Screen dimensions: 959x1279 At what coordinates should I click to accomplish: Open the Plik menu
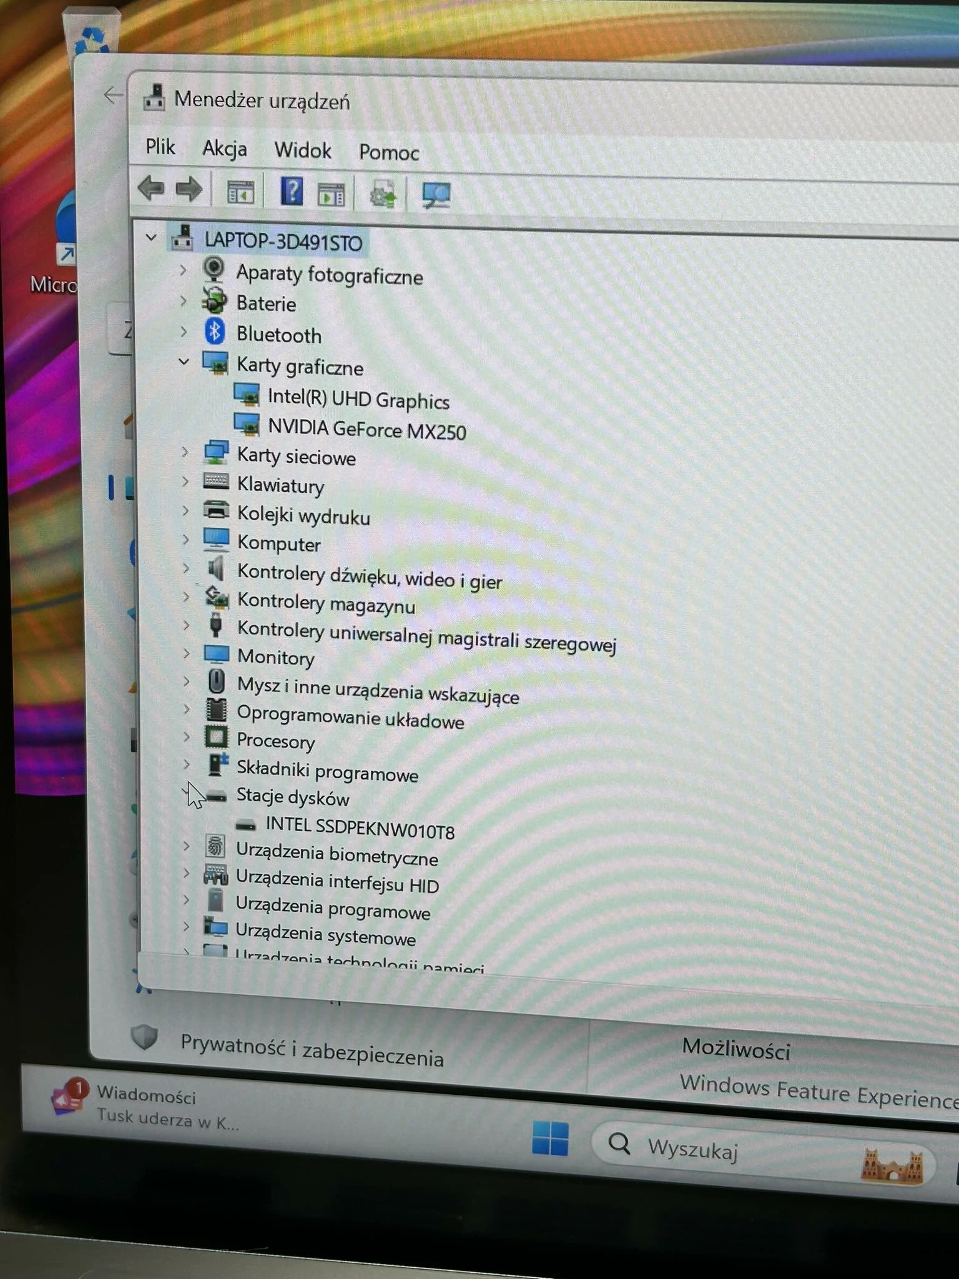tap(160, 147)
